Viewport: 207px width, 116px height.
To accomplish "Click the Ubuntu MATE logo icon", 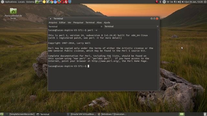I will 2,2.
